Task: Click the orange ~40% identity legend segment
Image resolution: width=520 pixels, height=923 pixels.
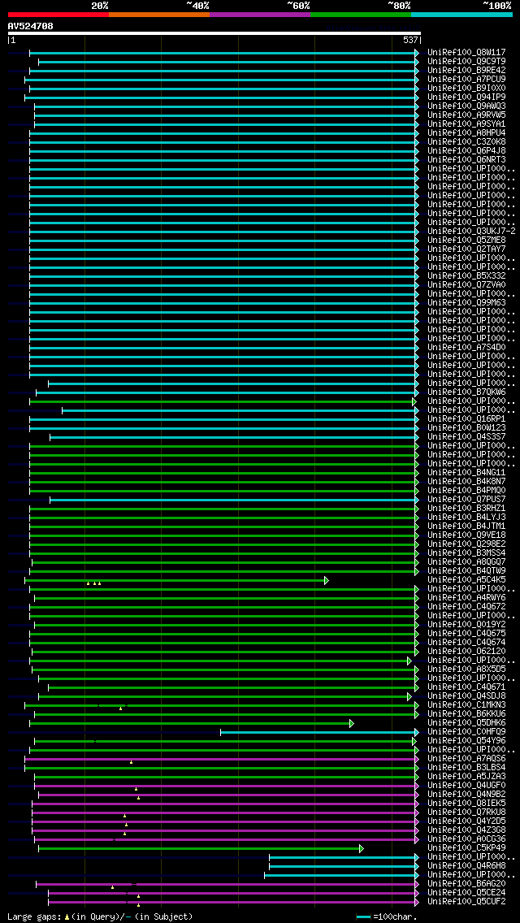Action: pyautogui.click(x=159, y=14)
